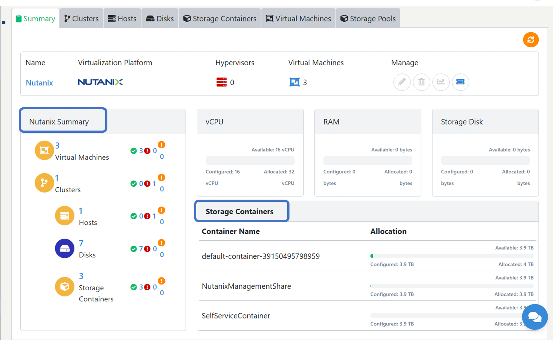Click the Virtual Machines count 3 link

click(57, 145)
